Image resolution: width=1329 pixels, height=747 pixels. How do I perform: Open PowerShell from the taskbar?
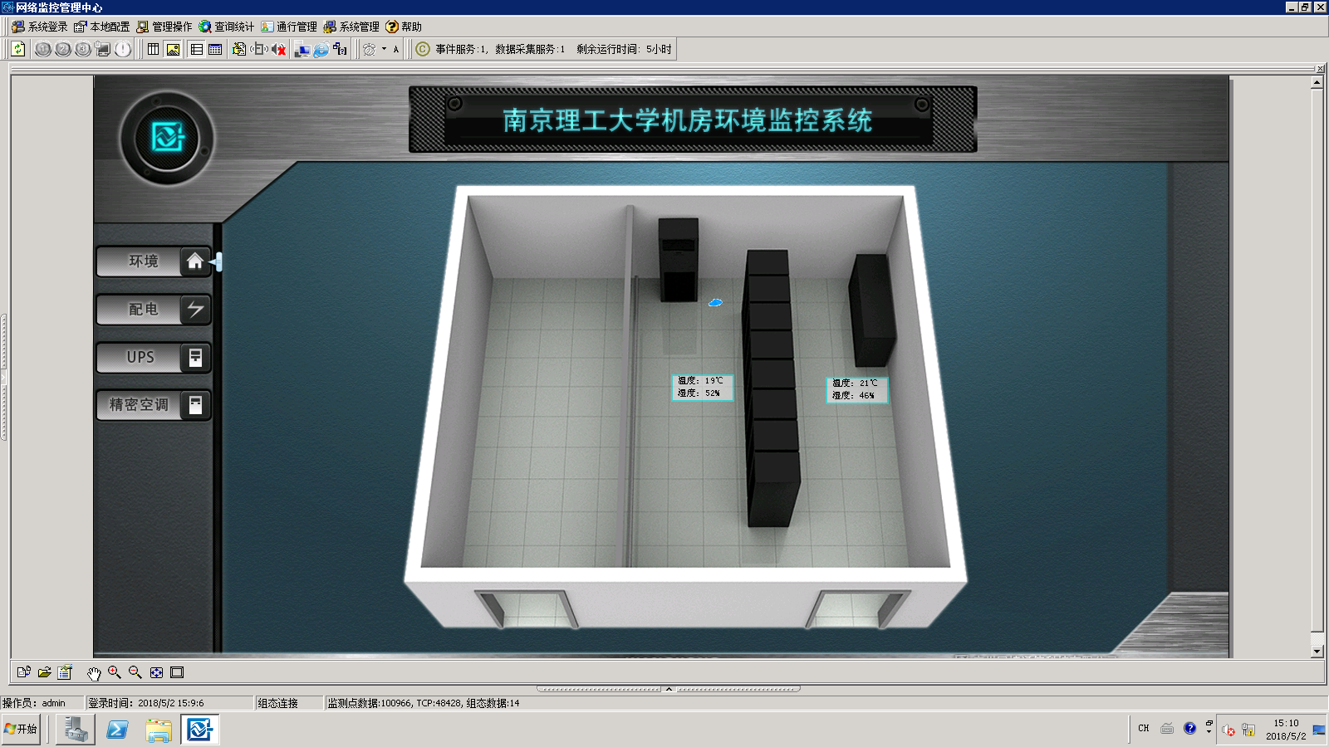pyautogui.click(x=117, y=730)
